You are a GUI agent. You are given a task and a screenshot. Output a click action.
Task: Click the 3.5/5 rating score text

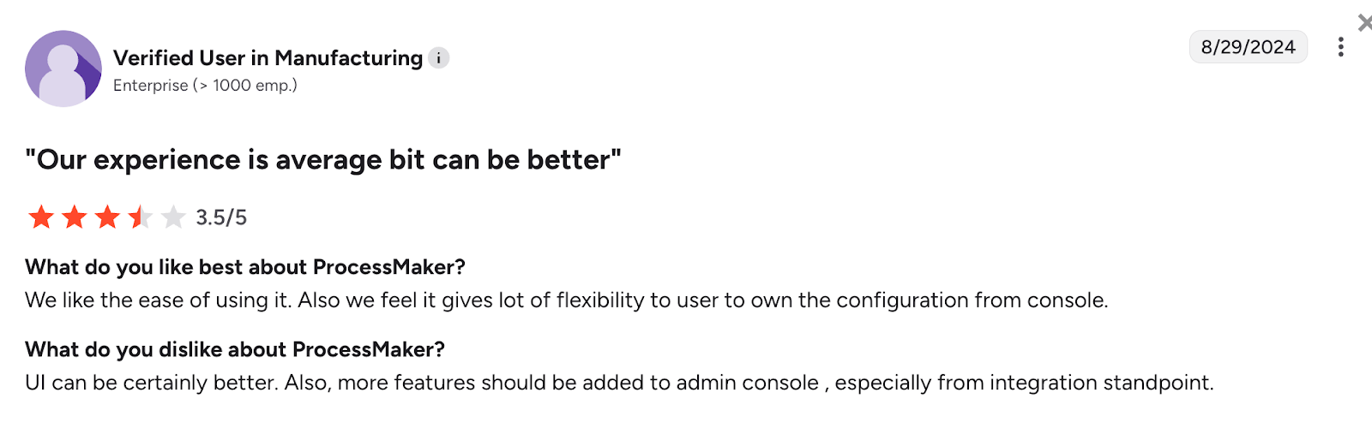221,217
